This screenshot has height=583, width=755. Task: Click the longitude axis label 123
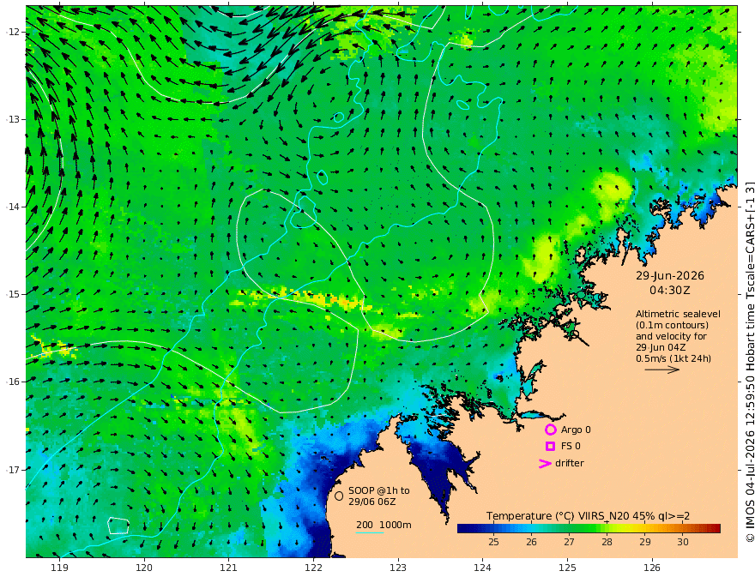point(398,568)
